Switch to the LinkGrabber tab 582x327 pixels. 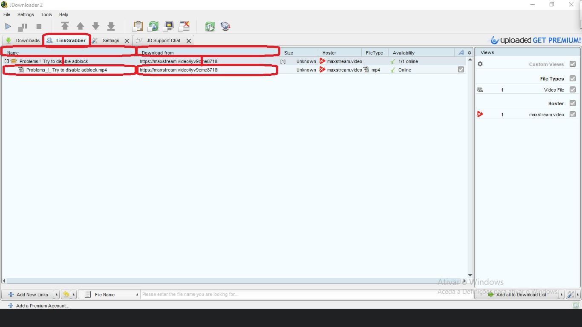coord(66,40)
